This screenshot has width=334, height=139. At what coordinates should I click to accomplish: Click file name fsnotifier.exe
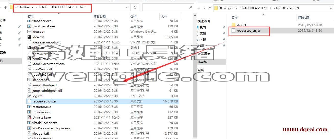point(42,21)
